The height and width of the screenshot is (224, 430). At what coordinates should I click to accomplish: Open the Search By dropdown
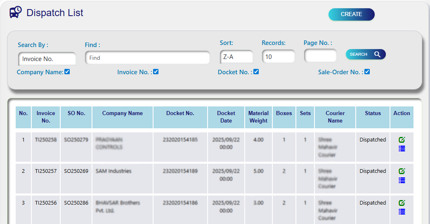[47, 59]
